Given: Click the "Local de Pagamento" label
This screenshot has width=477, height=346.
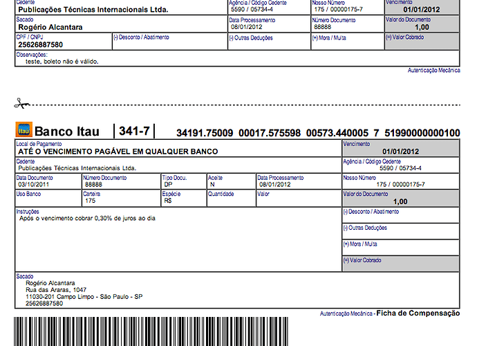Looking at the screenshot, I should (39, 144).
